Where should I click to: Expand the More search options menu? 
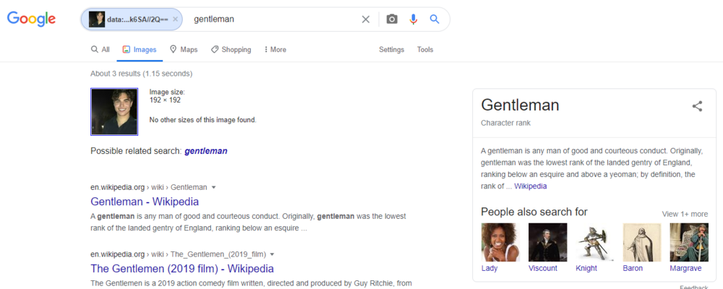pos(275,50)
